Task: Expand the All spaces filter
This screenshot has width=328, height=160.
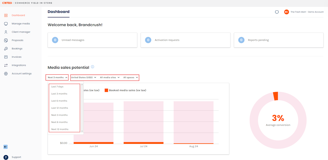Action: tap(130, 77)
